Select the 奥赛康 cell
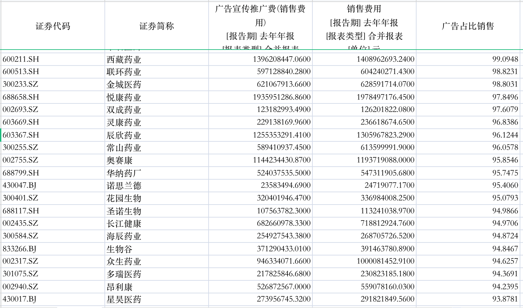The width and height of the screenshot is (523, 308). 156,160
